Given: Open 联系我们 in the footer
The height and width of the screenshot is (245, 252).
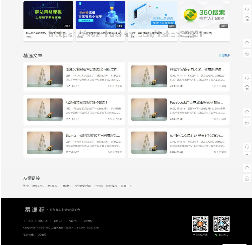Looking at the screenshot, I should click(58, 221).
